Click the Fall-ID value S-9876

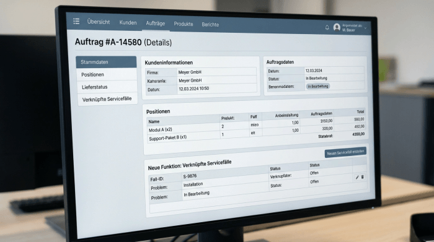click(190, 176)
